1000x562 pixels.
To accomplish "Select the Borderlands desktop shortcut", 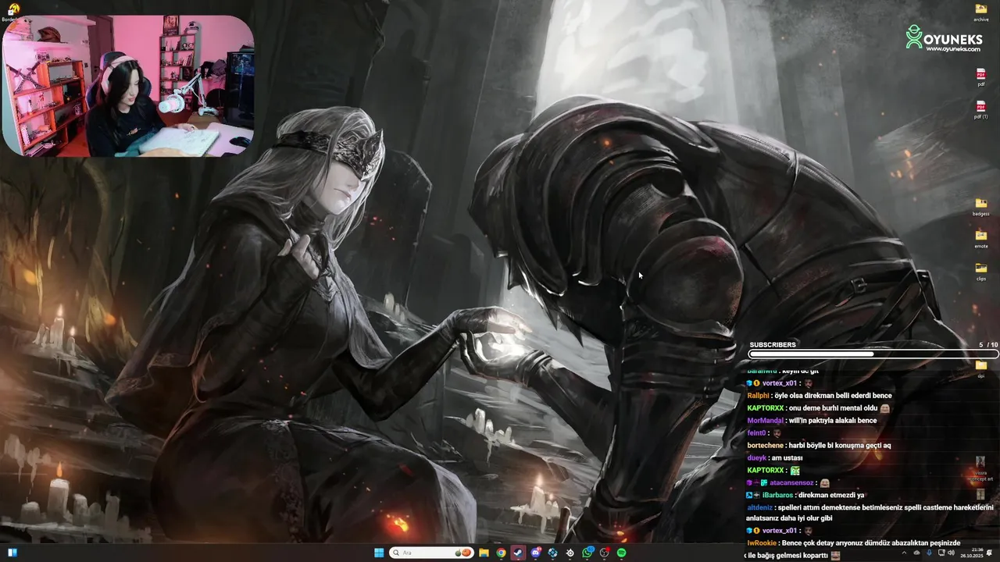I will click(x=12, y=12).
